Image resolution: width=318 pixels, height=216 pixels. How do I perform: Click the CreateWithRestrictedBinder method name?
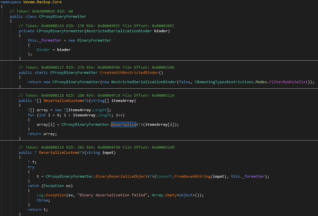point(129,73)
